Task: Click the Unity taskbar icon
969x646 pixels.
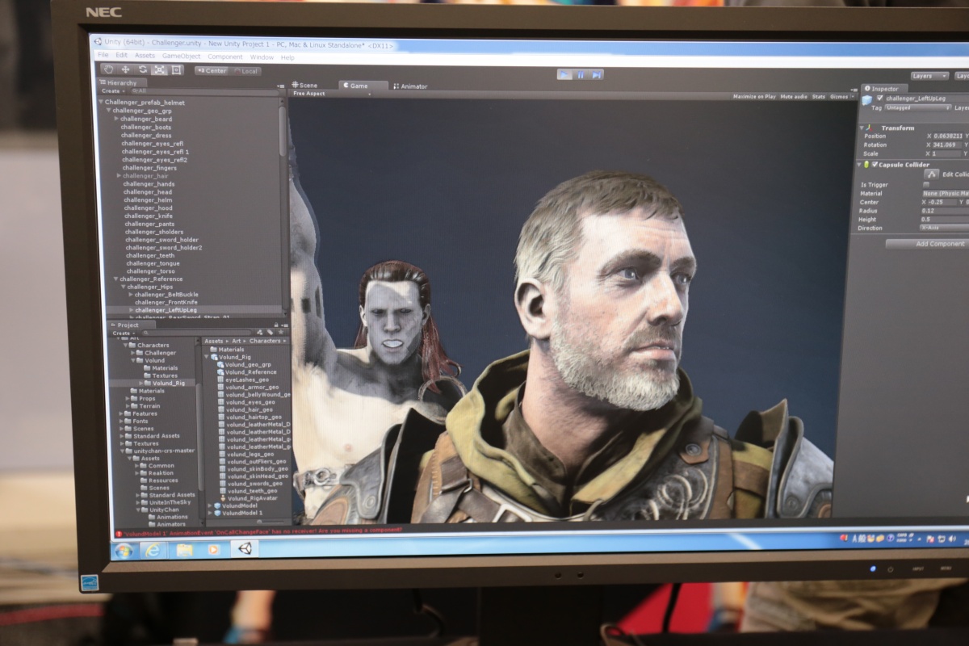Action: 245,549
